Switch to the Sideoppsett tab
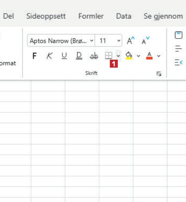This screenshot has width=186, height=202. coord(46,16)
